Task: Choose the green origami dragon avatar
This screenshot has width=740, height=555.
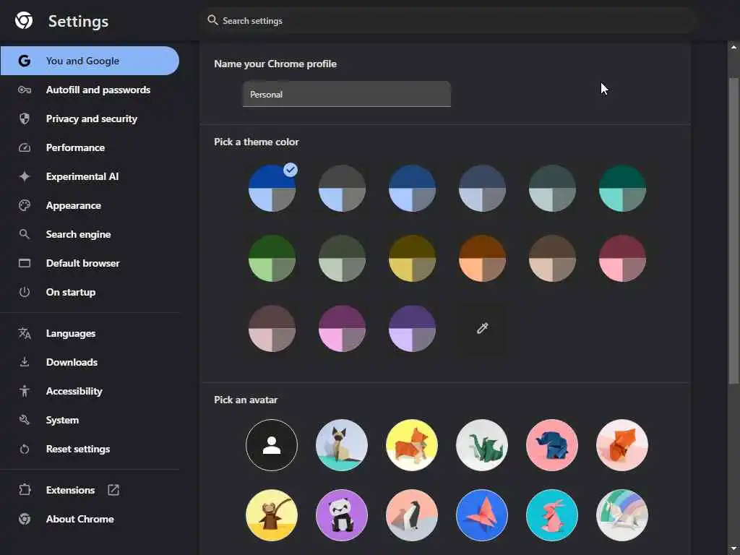Action: (x=482, y=445)
